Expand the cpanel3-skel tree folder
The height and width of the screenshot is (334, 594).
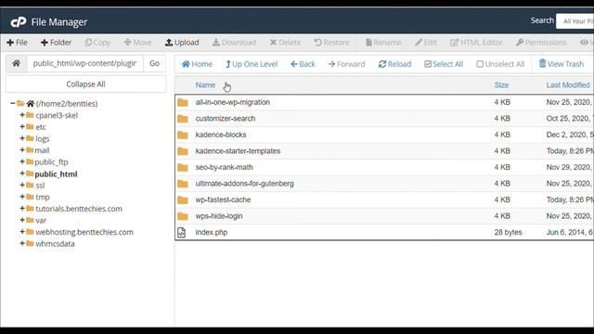click(22, 115)
